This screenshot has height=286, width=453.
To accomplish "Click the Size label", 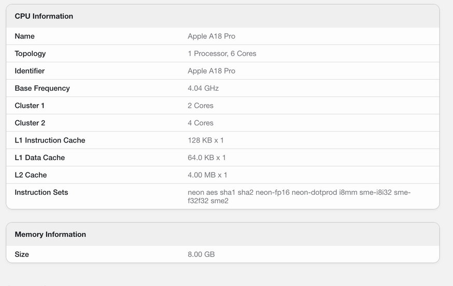I will pyautogui.click(x=22, y=254).
